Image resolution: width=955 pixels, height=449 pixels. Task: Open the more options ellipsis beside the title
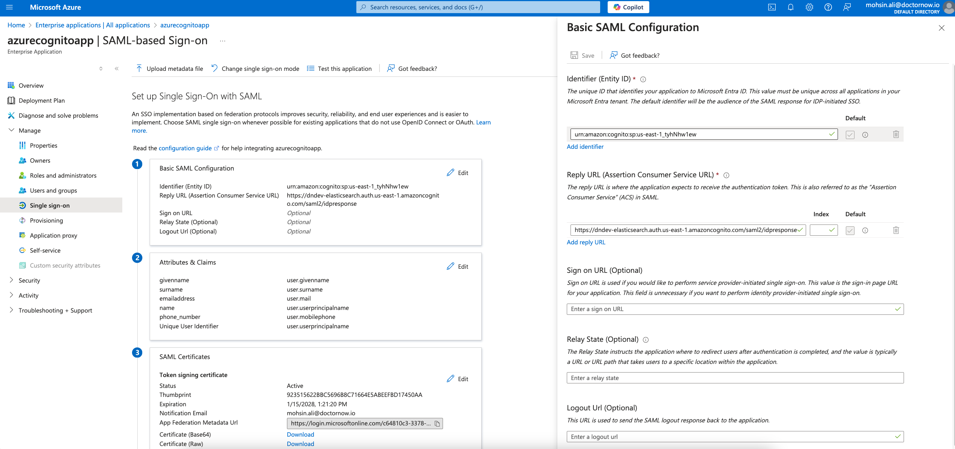[x=222, y=41]
